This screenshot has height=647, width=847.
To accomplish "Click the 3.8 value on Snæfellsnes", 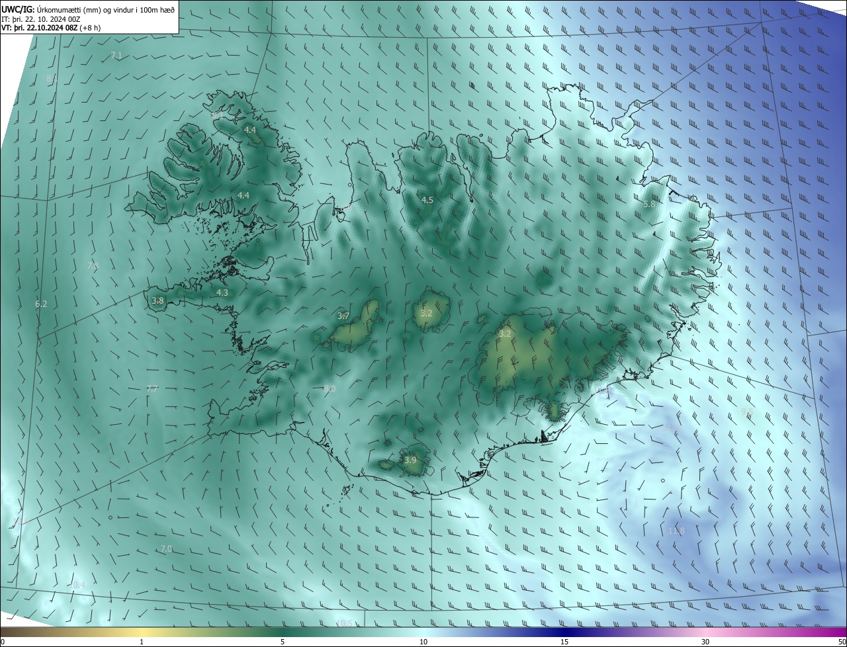I will click(157, 300).
